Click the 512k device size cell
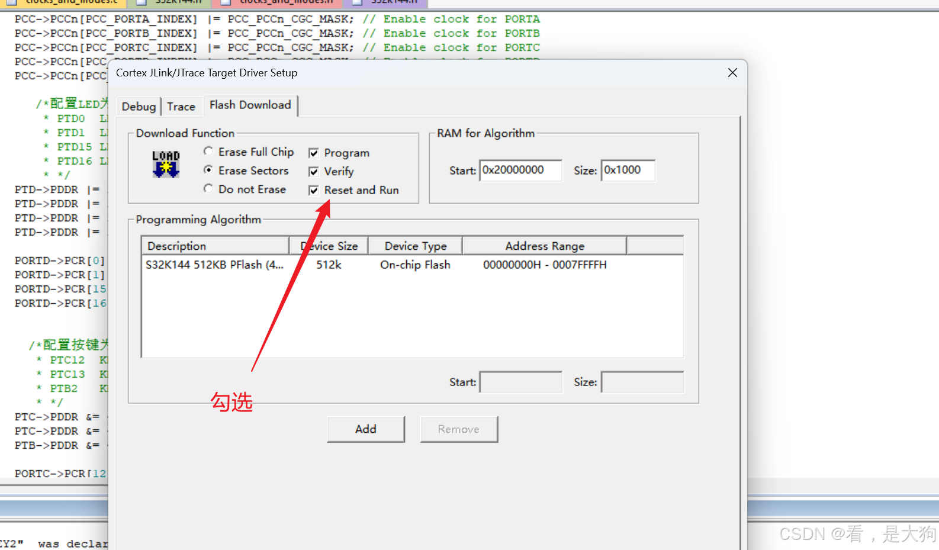This screenshot has width=939, height=550. (x=329, y=265)
